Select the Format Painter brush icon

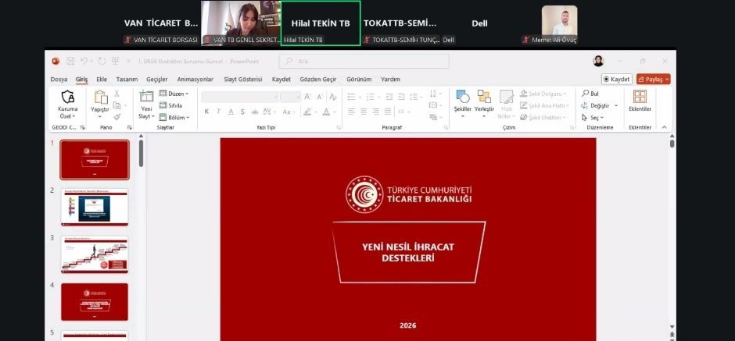click(x=117, y=117)
